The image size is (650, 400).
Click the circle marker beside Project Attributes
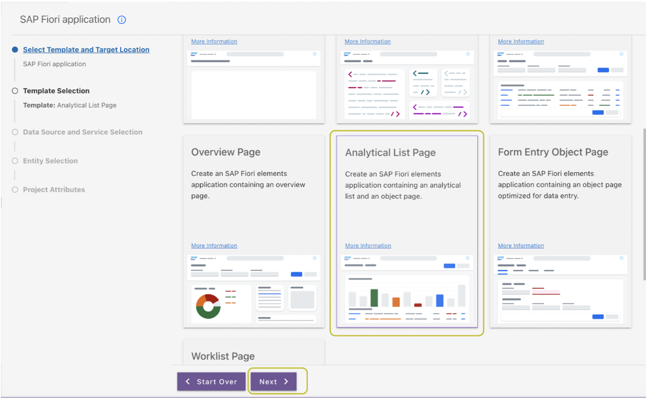click(15, 190)
